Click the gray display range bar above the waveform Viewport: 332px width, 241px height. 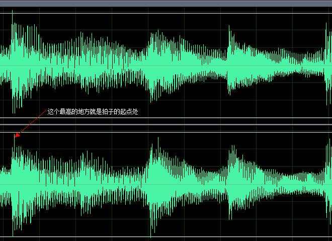[166, 4]
